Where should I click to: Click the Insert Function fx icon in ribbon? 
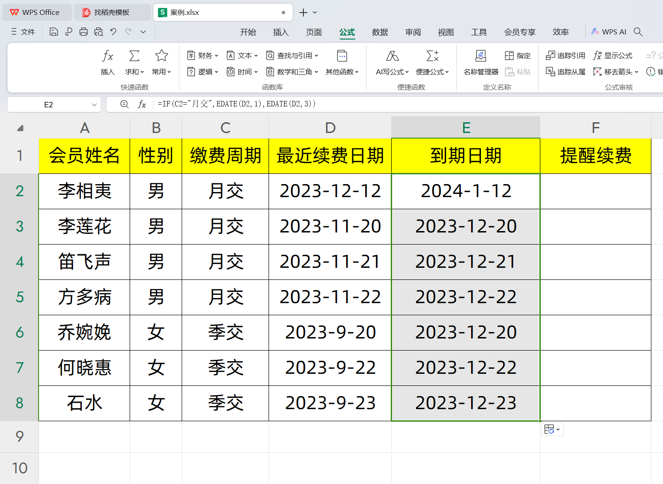click(x=108, y=56)
